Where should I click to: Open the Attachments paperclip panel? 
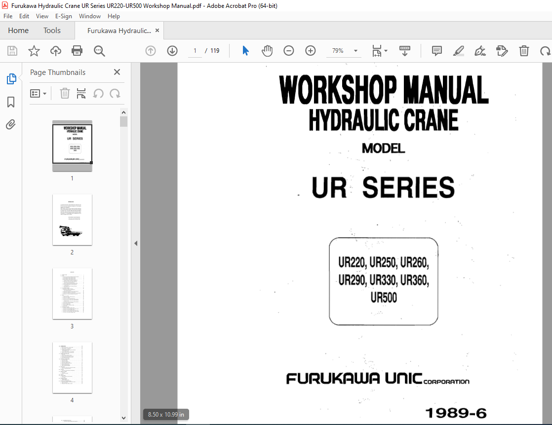tap(11, 124)
